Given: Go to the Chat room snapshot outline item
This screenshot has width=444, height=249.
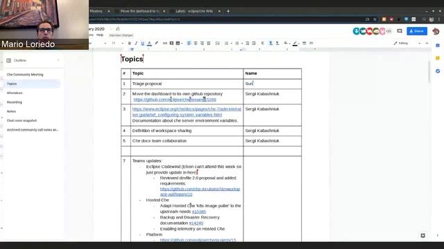Looking at the screenshot, I should pos(22,120).
